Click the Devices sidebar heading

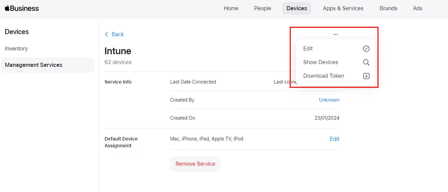click(x=17, y=32)
